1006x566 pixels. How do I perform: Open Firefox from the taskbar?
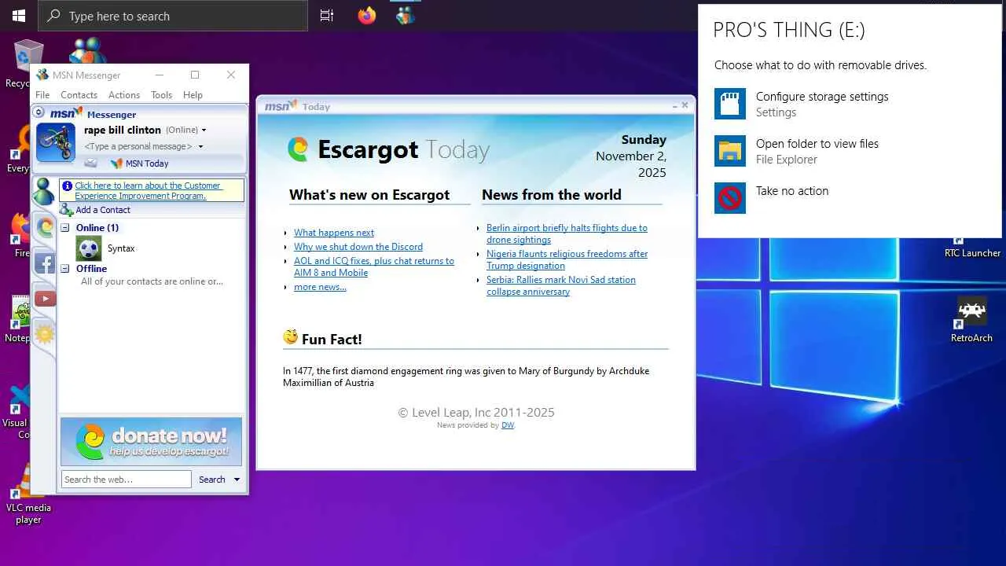click(x=367, y=16)
